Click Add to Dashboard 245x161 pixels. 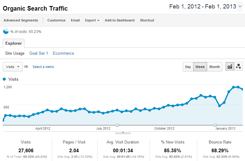[120, 20]
